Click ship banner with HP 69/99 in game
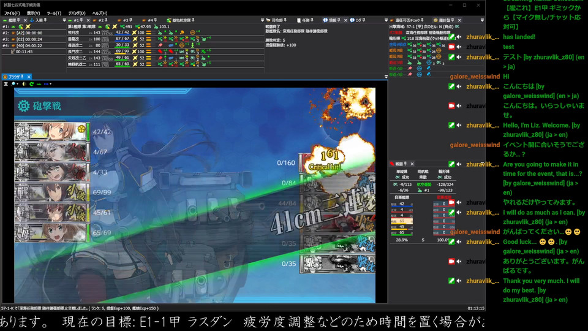Image resolution: width=588 pixels, height=331 pixels. coord(51,192)
